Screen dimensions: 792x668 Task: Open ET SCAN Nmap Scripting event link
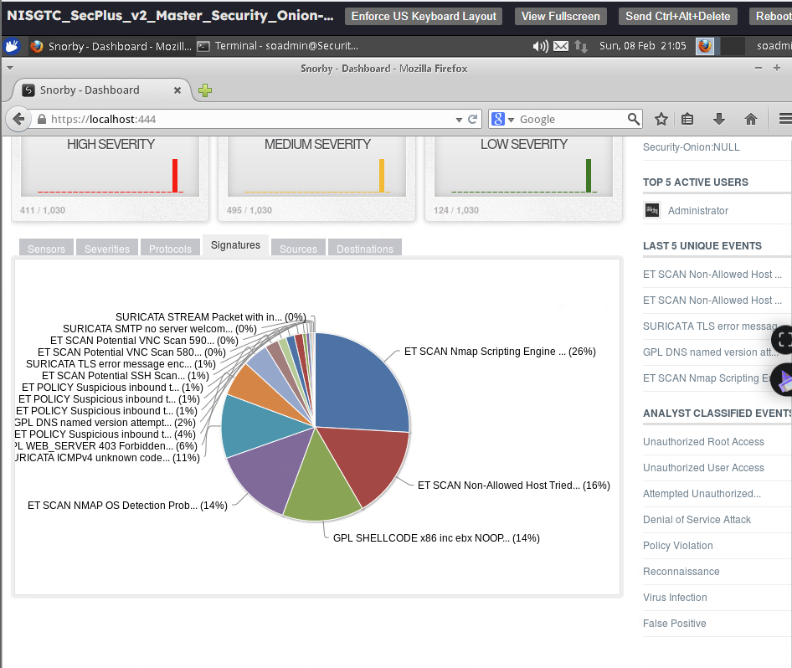706,378
